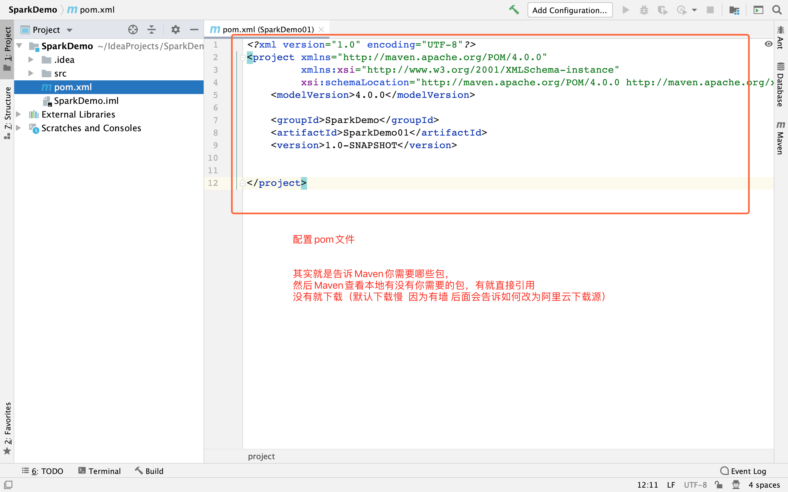788x492 pixels.
Task: Start a Debug session using the bug icon
Action: coord(644,10)
